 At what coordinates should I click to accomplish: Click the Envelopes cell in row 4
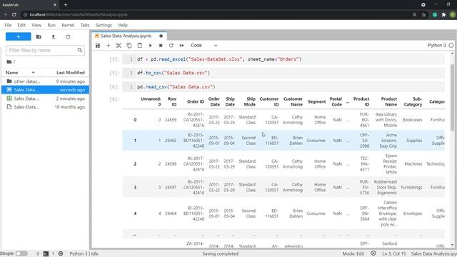[413, 213]
